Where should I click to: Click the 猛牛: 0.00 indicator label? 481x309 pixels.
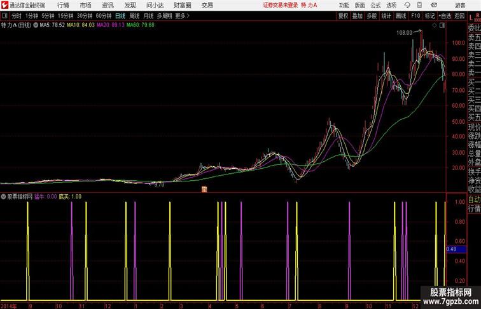45,197
